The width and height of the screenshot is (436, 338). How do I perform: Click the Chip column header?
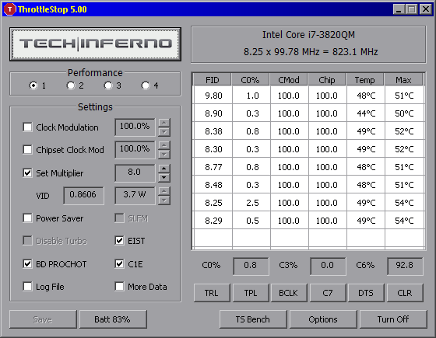coord(327,80)
